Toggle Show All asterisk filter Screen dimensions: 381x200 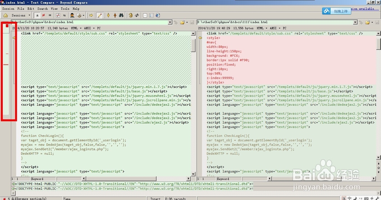click(37, 16)
